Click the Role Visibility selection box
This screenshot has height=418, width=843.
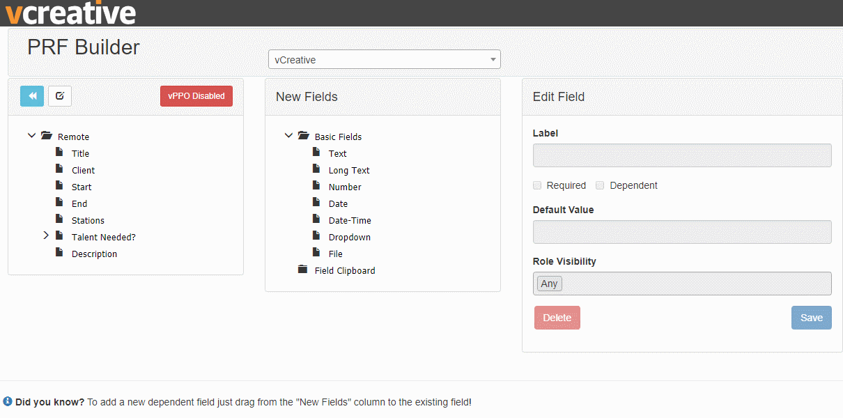point(682,284)
